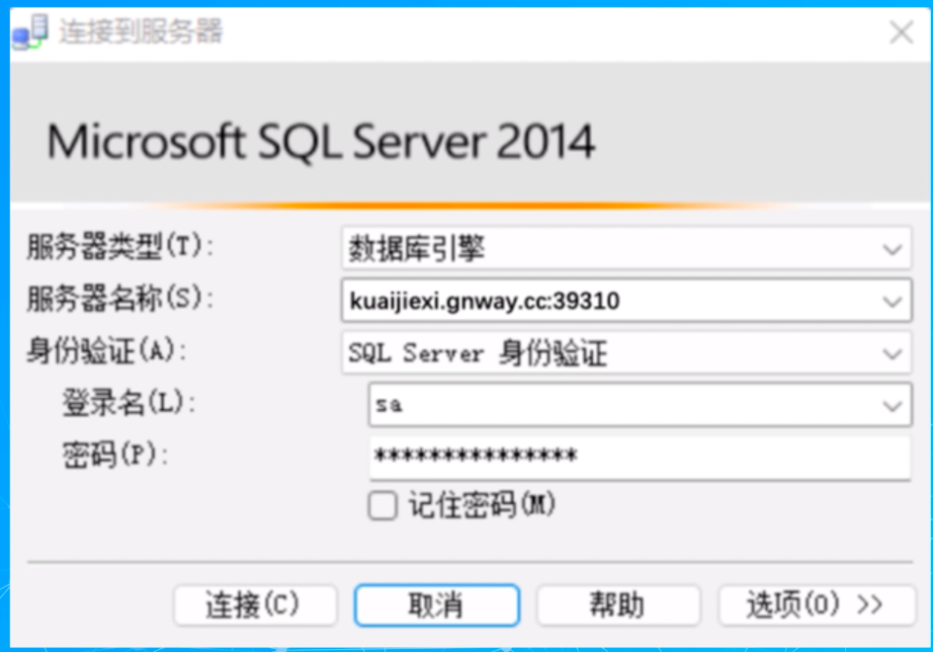Viewport: 933px width, 652px height.
Task: Open the 登录名 dropdown arrow
Action: [x=892, y=405]
